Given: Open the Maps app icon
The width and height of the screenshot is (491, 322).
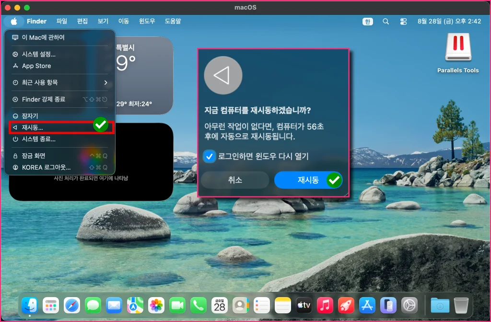Looking at the screenshot, I should tap(135, 305).
